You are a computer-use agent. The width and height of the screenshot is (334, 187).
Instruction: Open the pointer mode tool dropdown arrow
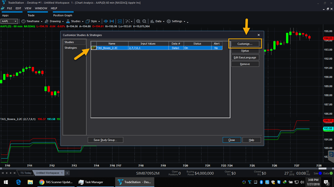coord(132,21)
